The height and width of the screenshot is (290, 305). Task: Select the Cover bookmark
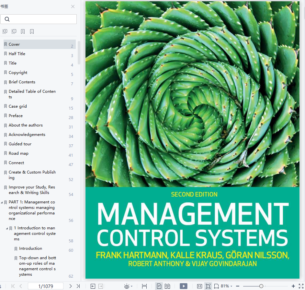(x=40, y=44)
